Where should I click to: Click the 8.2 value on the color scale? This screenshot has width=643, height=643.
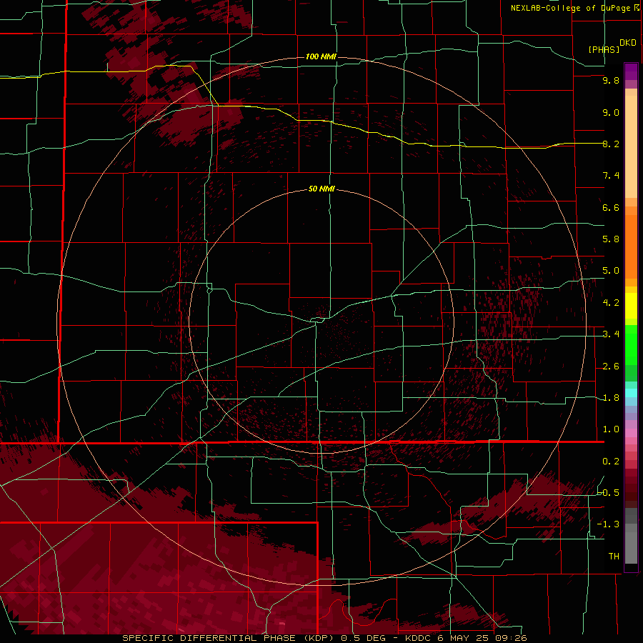pos(611,144)
